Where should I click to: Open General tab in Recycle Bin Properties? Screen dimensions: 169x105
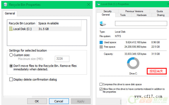coord(10,13)
